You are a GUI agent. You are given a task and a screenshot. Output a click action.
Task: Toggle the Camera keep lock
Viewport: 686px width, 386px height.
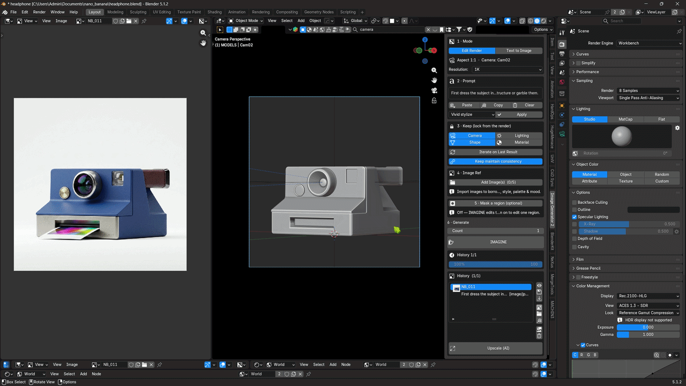pos(472,136)
